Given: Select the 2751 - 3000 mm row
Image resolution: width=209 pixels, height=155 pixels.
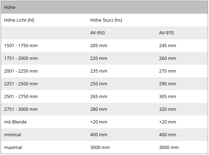Looking at the screenshot, I should click(104, 109).
